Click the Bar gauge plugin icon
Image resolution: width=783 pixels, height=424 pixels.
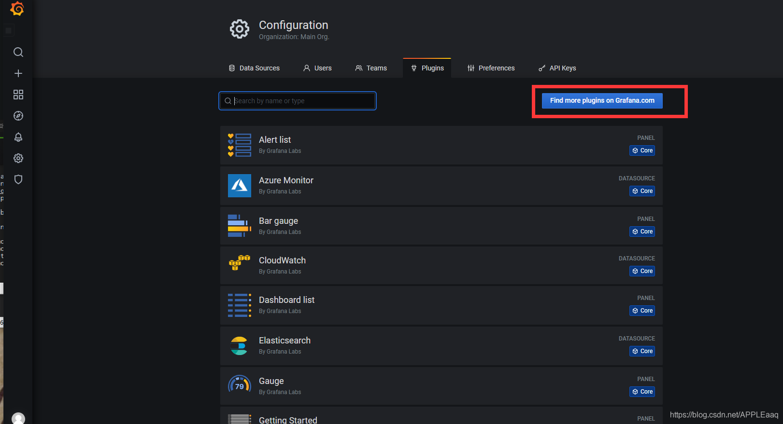point(240,226)
